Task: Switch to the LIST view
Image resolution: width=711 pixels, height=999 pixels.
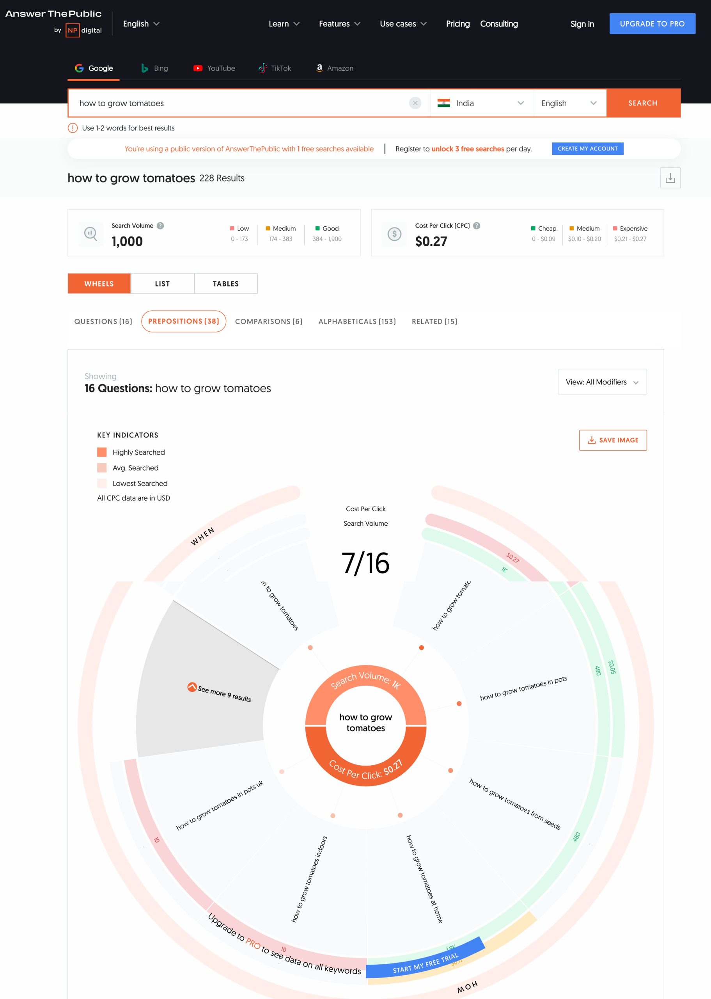Action: pyautogui.click(x=162, y=284)
